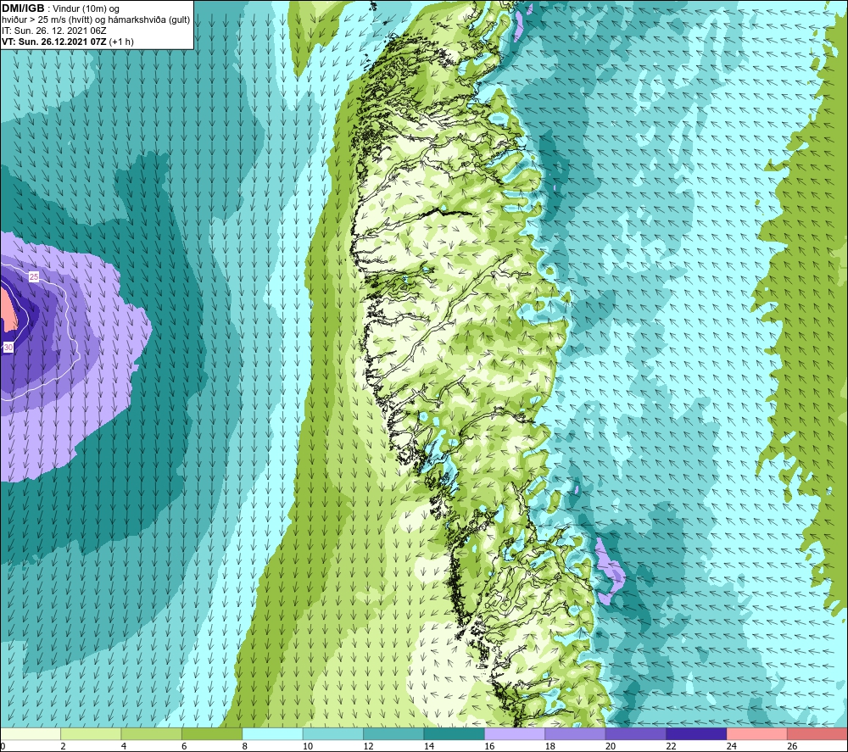
Task: Click the 16–18 m/s lavender legend swatch
Action: click(x=515, y=733)
